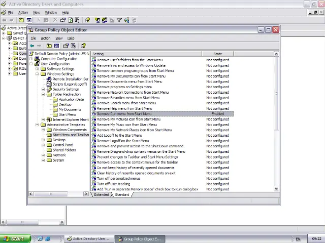Click Up One Level icon in Group Policy Editor

coord(49,46)
